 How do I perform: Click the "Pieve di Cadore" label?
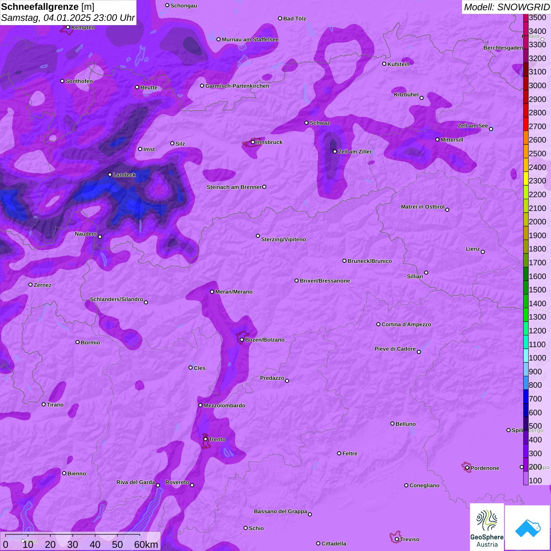tap(395, 349)
